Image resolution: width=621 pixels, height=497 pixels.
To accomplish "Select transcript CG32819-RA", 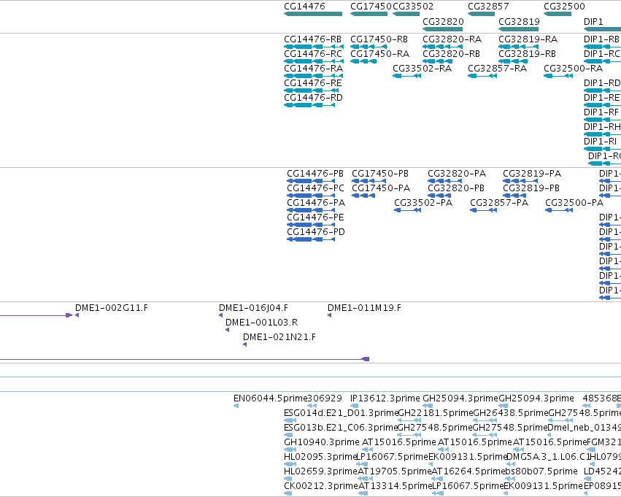I will click(518, 47).
